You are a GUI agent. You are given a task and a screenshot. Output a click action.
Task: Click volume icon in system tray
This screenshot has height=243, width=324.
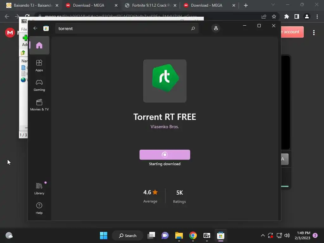(x=287, y=235)
